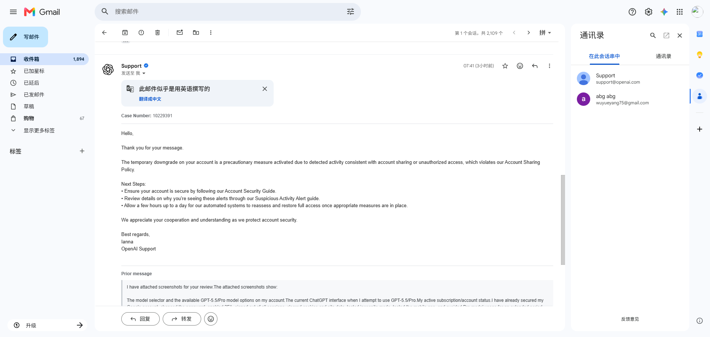Open the 已加星标 folder

(44, 71)
